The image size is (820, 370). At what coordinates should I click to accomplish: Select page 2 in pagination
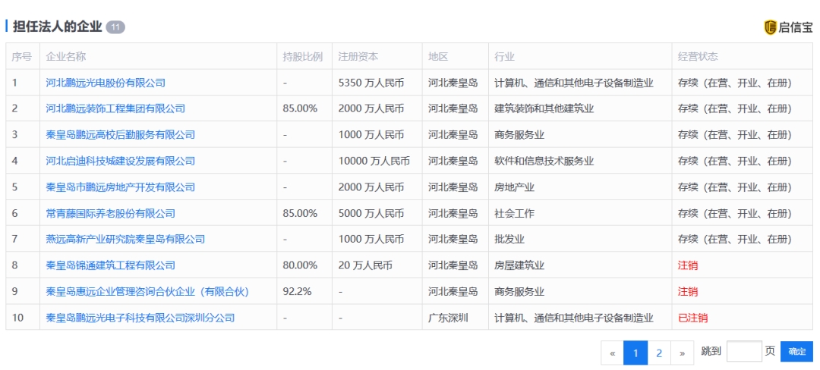click(659, 353)
